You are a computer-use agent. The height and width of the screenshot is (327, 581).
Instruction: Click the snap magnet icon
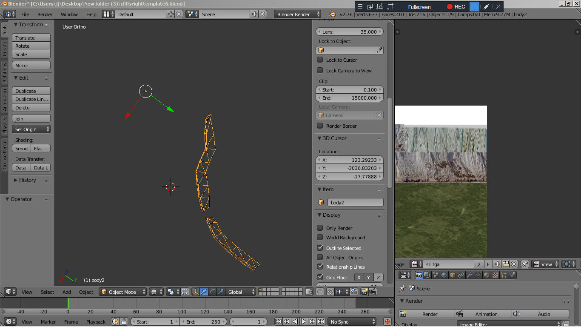tap(330, 292)
